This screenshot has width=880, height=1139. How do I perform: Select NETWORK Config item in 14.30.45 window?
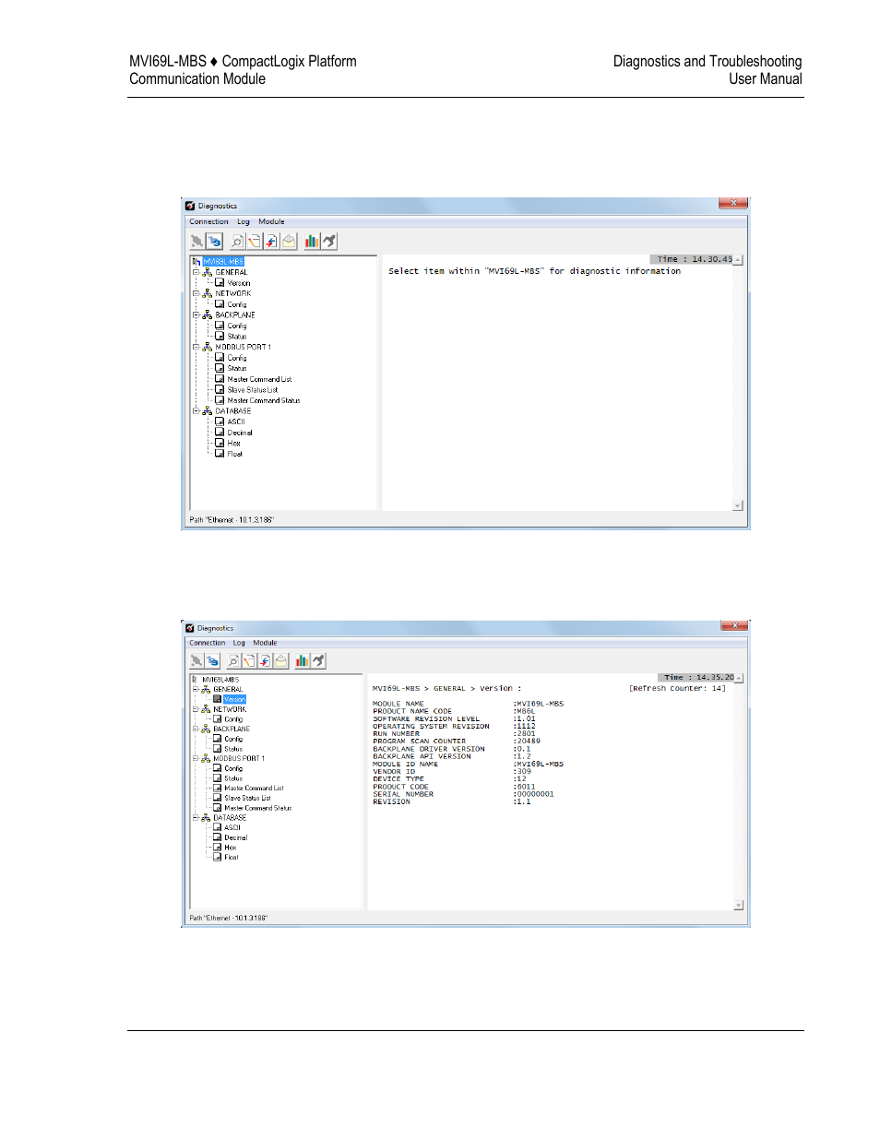point(237,304)
